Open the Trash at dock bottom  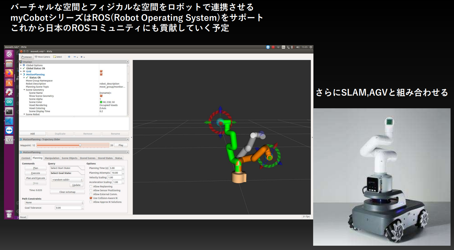[x=9, y=214]
